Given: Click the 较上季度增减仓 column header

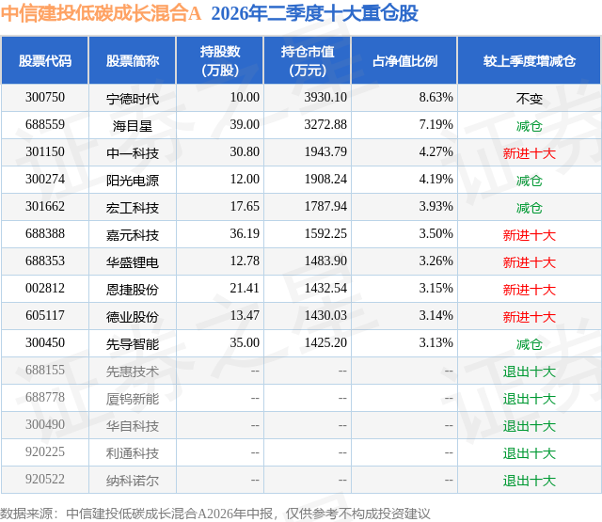Looking at the screenshot, I should pos(530,60).
